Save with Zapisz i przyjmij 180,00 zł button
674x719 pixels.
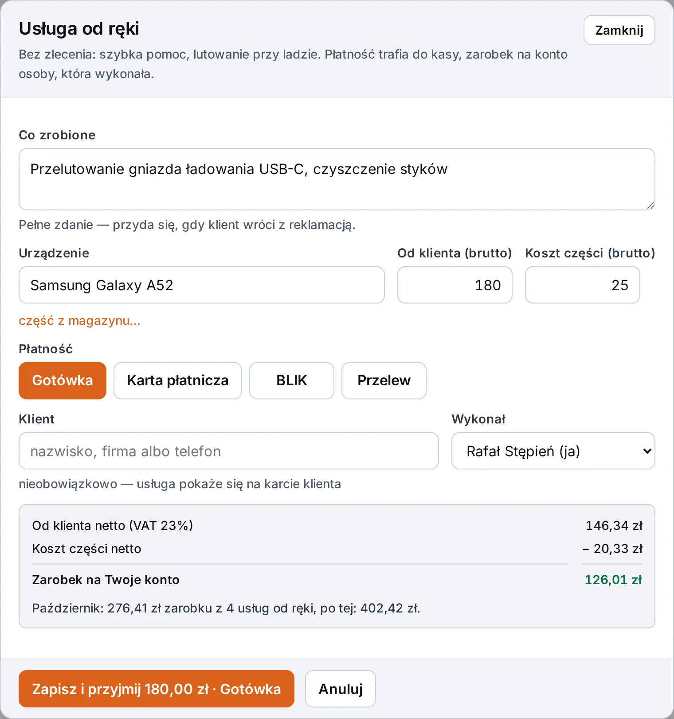tap(157, 689)
